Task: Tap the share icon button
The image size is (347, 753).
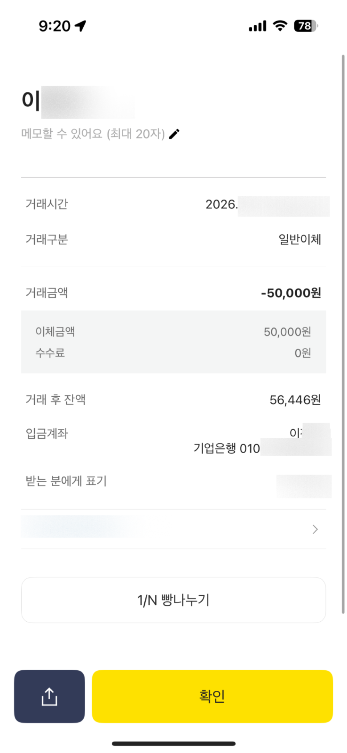Action: click(x=49, y=696)
